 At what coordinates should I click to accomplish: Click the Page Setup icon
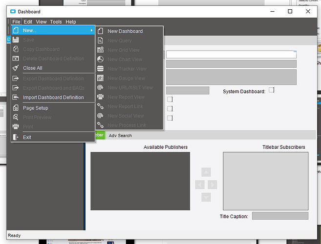tap(16, 108)
